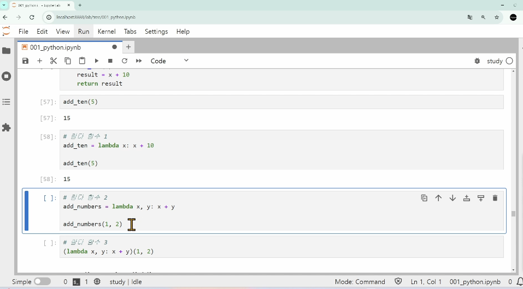The width and height of the screenshot is (523, 289).
Task: Run the selected cell with the play icon
Action: coord(96,61)
